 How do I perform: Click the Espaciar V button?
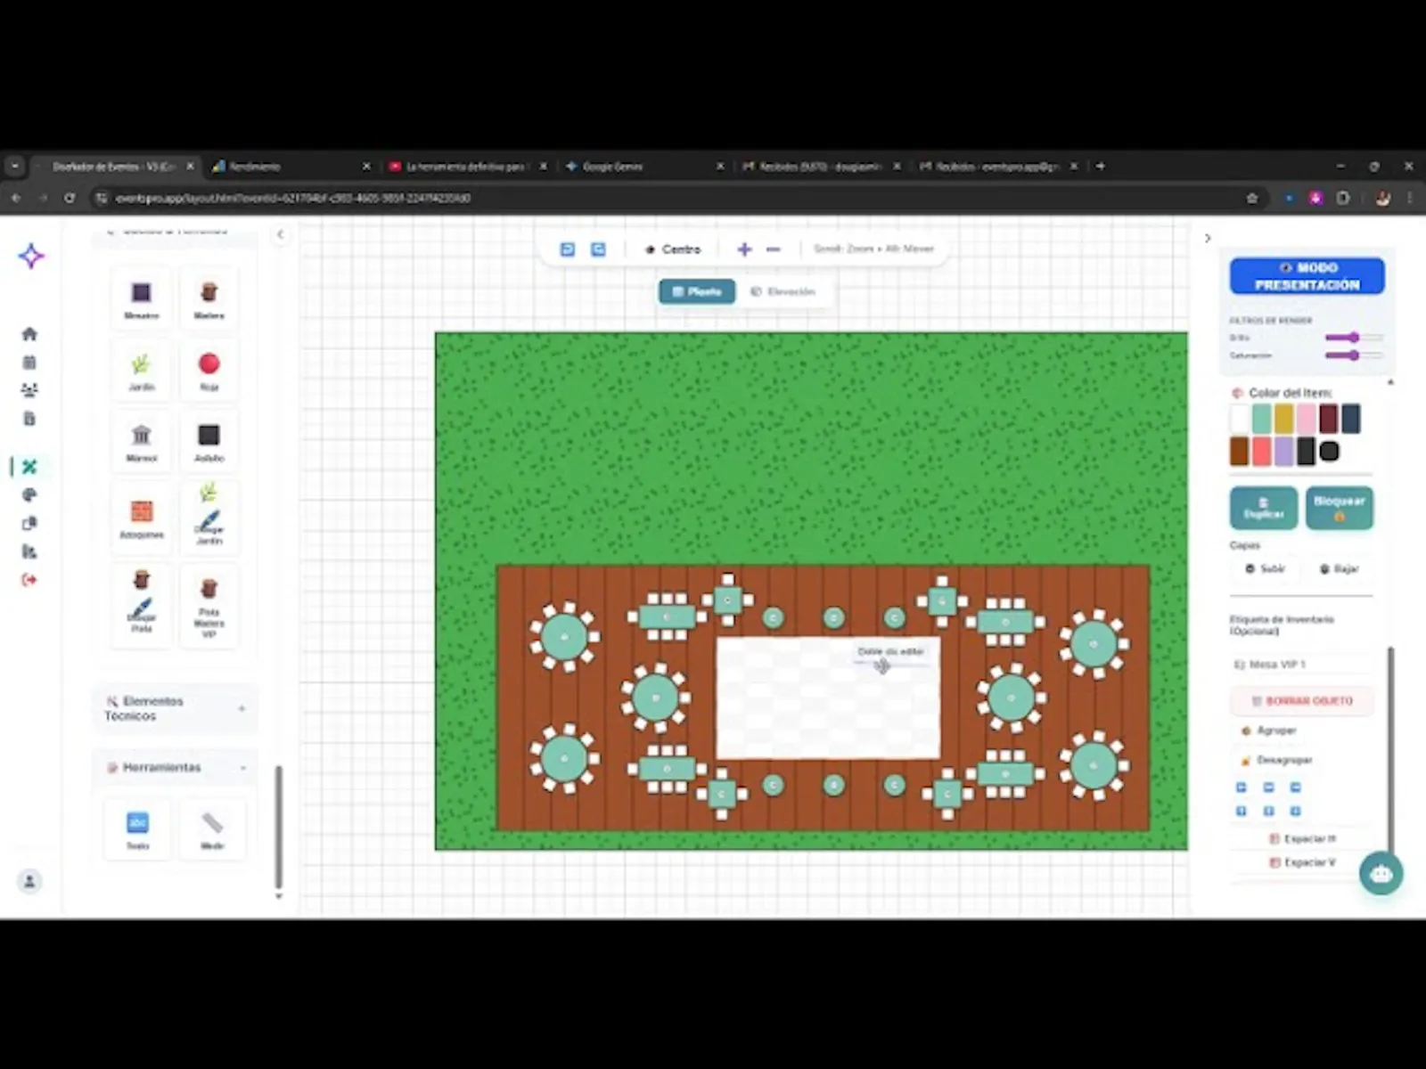pyautogui.click(x=1301, y=862)
